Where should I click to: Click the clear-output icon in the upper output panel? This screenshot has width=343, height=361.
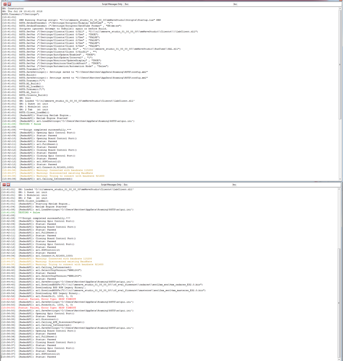(5, 4)
